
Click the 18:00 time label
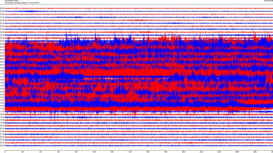pos(2,114)
